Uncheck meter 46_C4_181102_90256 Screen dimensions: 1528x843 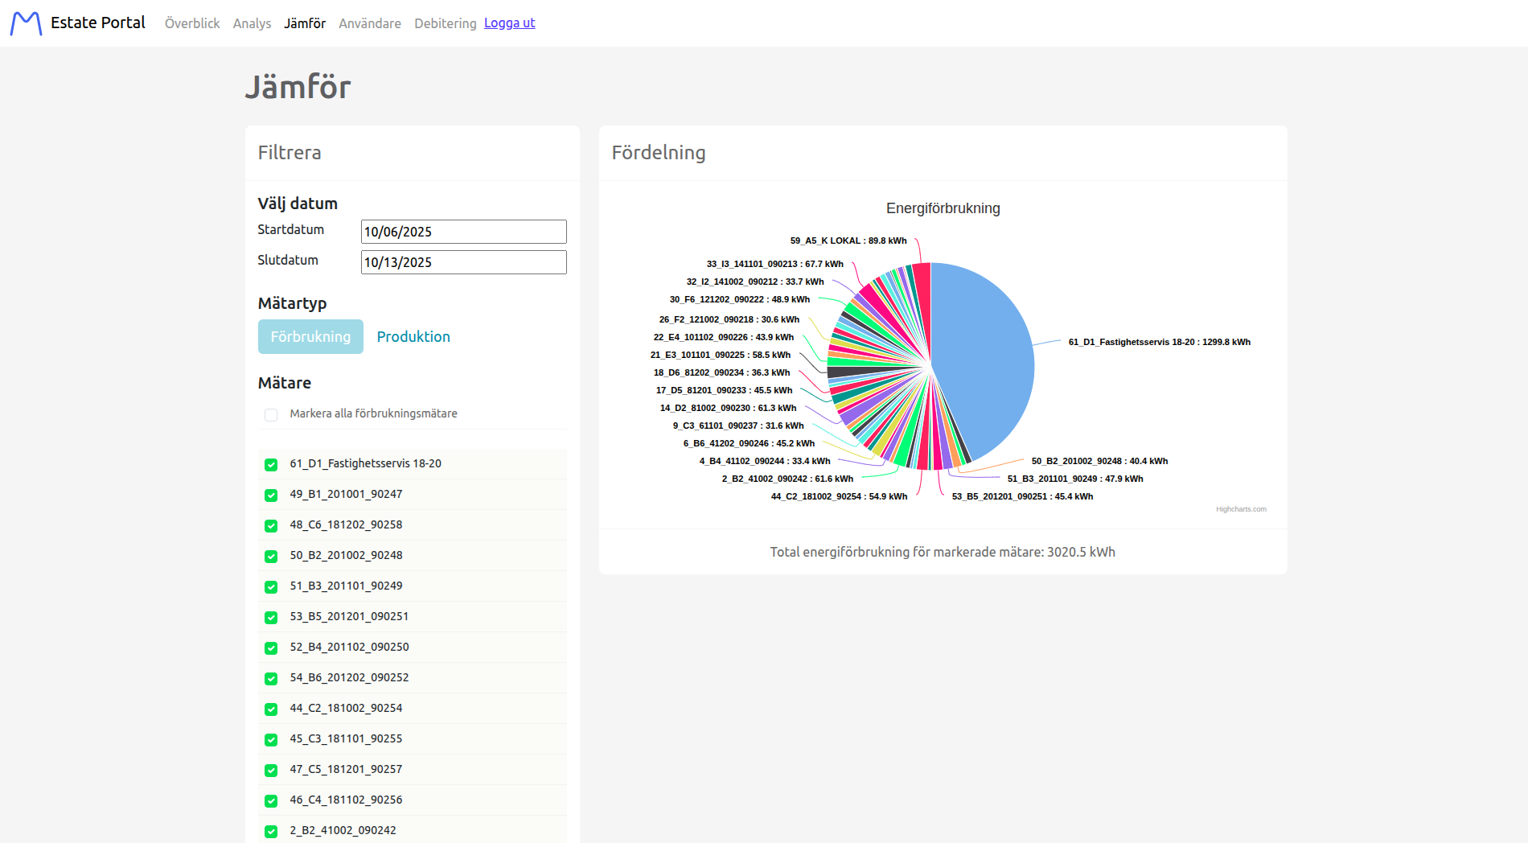271,800
